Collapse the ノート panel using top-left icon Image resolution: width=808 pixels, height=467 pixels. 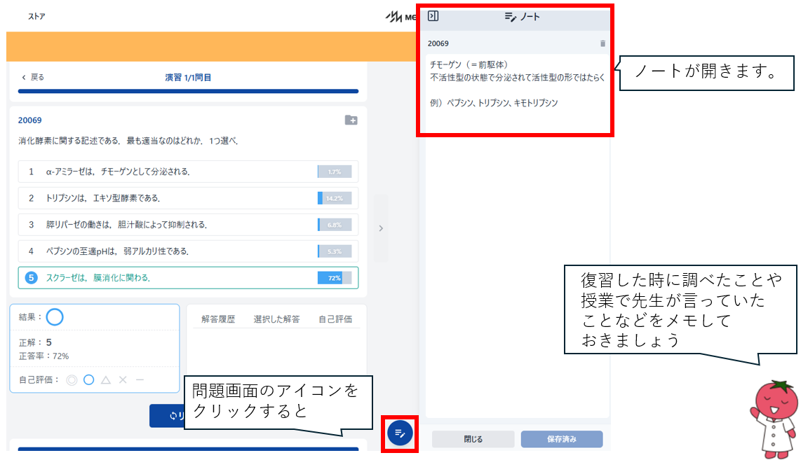[433, 16]
